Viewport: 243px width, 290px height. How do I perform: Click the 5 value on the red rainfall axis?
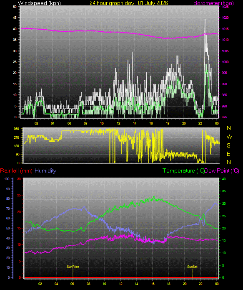pos(20,261)
